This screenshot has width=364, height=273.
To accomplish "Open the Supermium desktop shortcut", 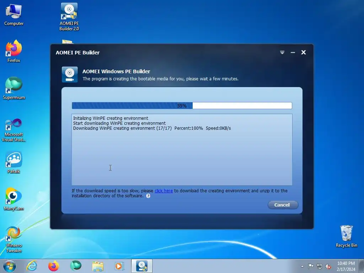I will pyautogui.click(x=14, y=88).
